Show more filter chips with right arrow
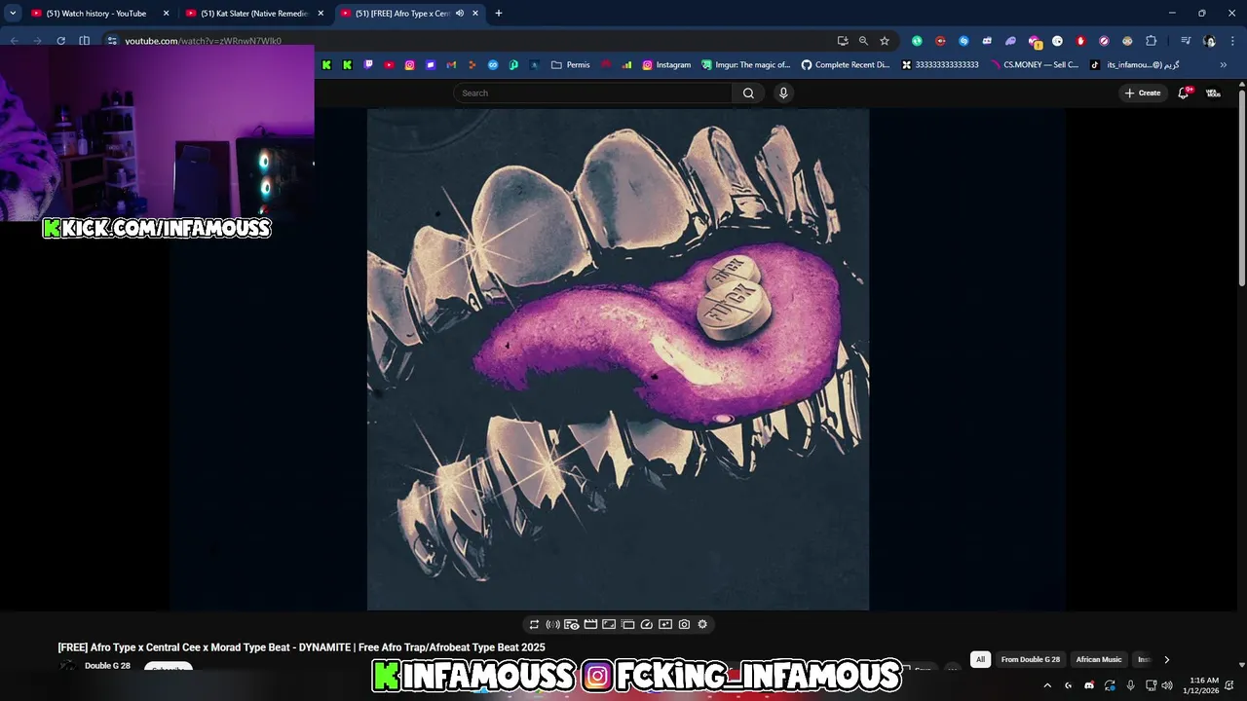 [x=1166, y=659]
